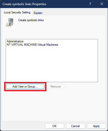Select NT VIRTUAL MACHINE\Virtual Machines entry
This screenshot has height=131, width=108.
32,45
